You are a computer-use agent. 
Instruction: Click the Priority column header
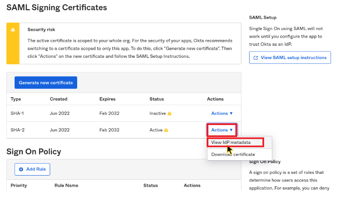tap(19, 185)
